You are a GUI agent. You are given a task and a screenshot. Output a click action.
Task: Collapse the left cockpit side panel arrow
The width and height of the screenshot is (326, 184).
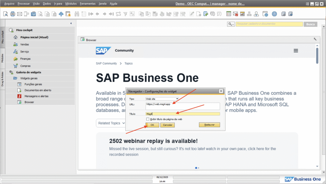71,24
